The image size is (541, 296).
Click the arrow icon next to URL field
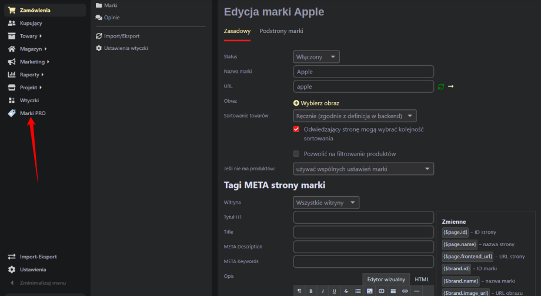[451, 87]
